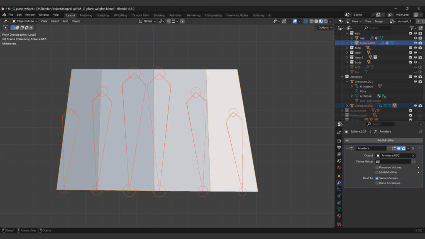425x239 pixels.
Task: Pin the properties editor context
Action: point(420,132)
